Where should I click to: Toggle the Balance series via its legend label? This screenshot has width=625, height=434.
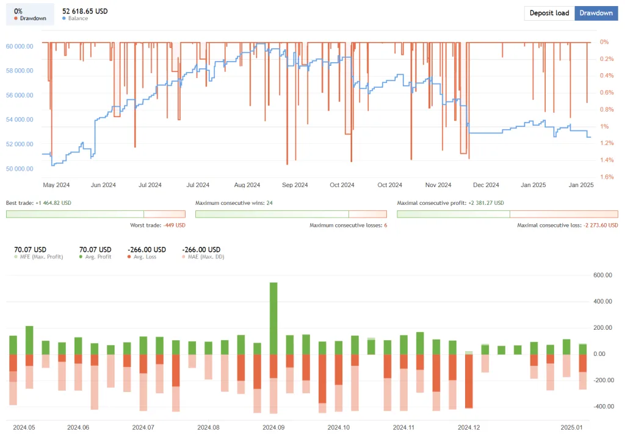(x=79, y=19)
